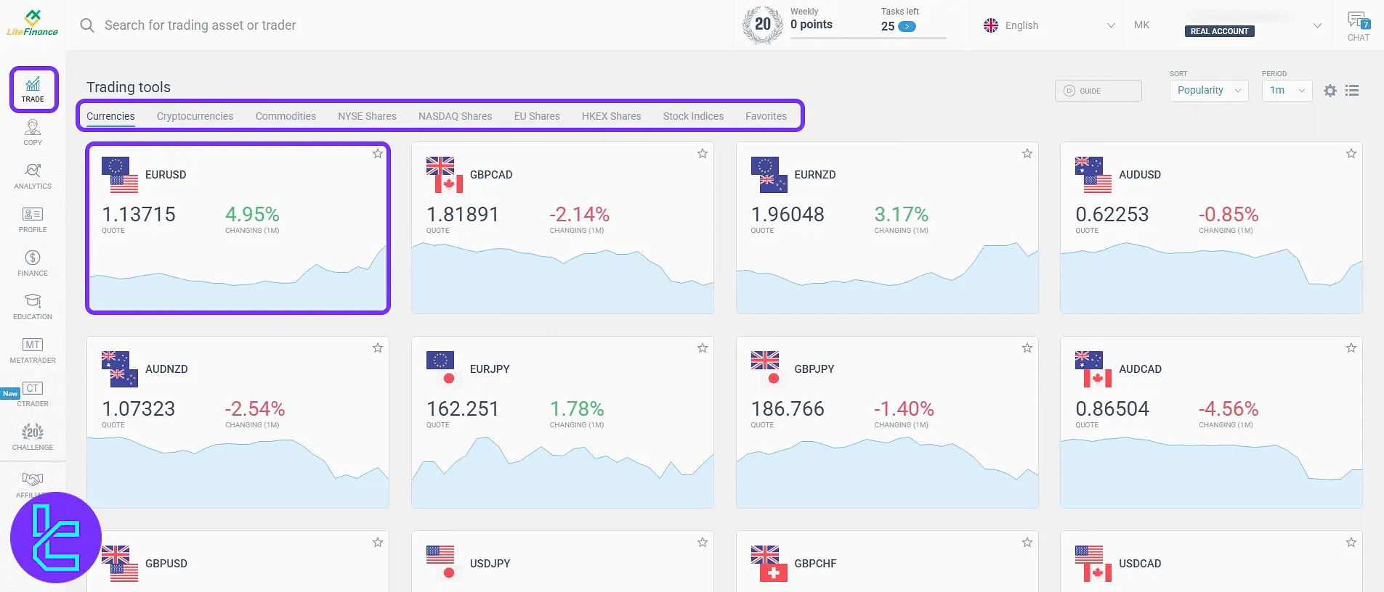Viewport: 1384px width, 592px height.
Task: Click the weekly challenge 20 badge
Action: (762, 25)
